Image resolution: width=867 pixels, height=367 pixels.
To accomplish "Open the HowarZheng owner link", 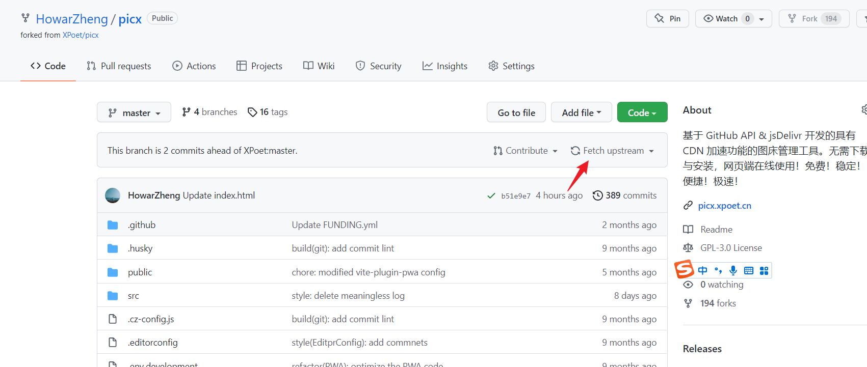I will pyautogui.click(x=72, y=19).
